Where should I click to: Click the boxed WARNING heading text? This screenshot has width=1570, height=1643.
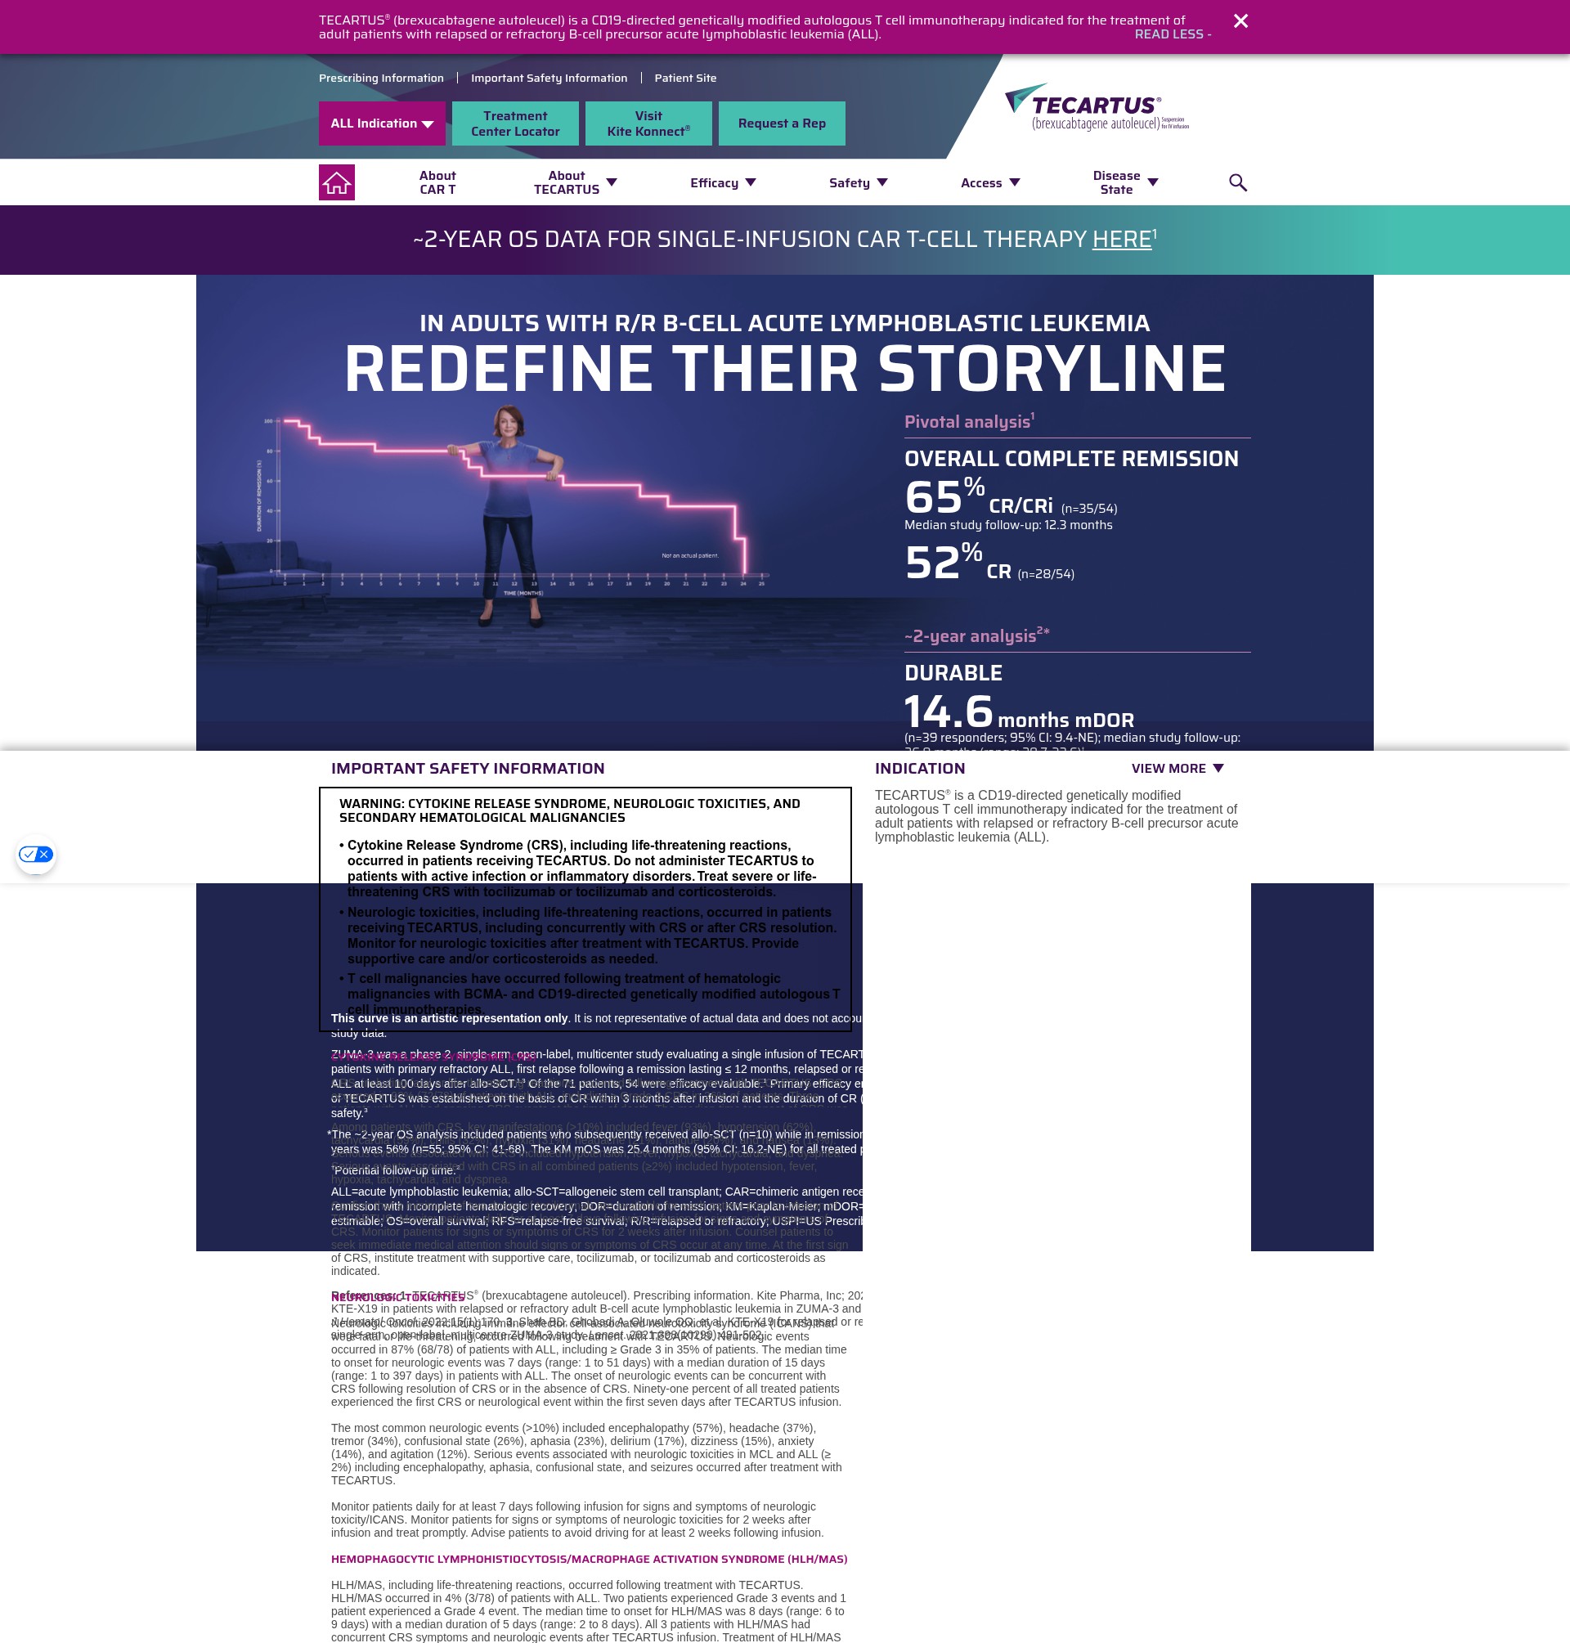click(x=570, y=810)
